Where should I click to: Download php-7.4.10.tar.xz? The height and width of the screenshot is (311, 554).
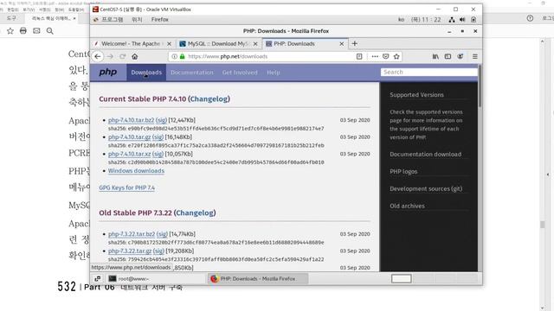(129, 154)
